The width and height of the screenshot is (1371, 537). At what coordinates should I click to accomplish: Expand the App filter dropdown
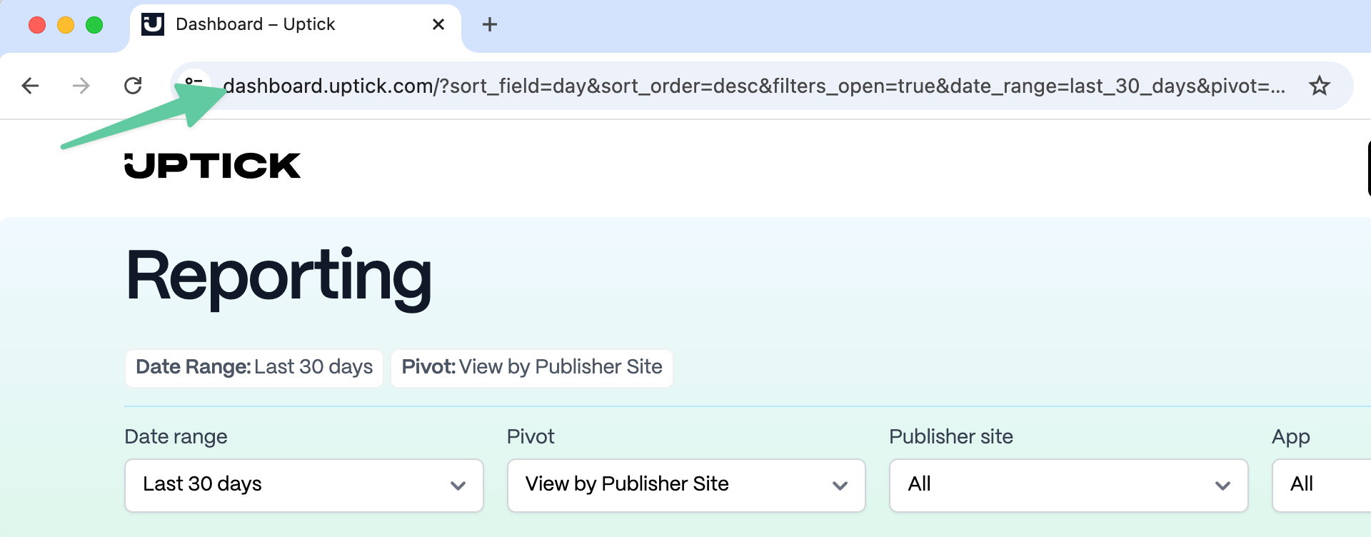tap(1321, 485)
